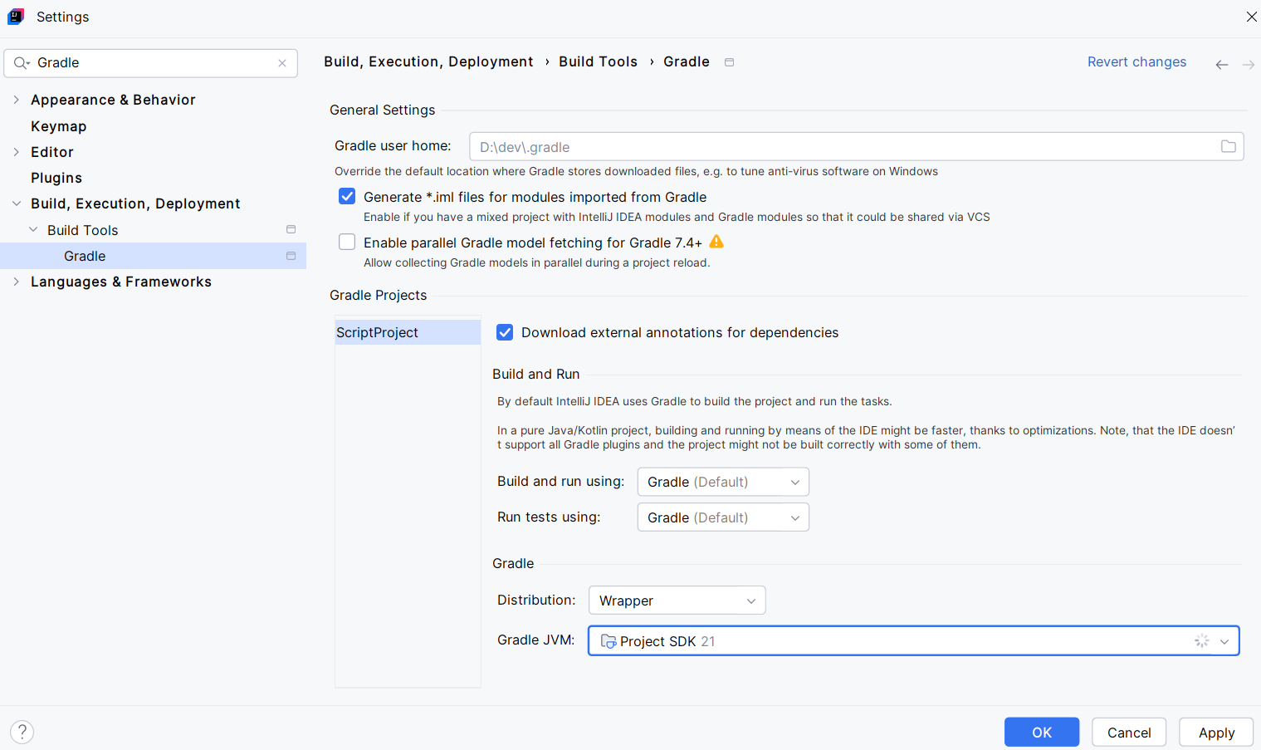Expand Appearance & Behavior section
This screenshot has height=750, width=1261.
16,100
